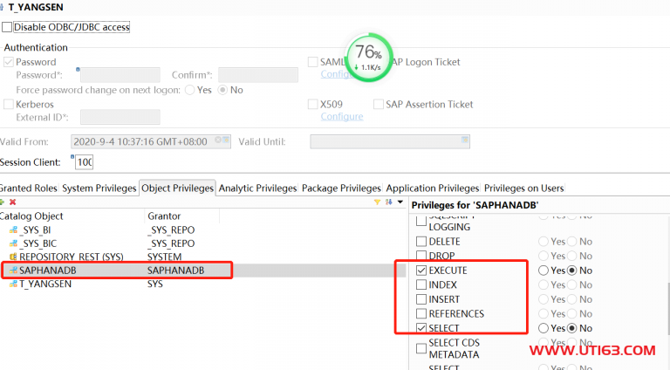Click the green add object icon
The width and height of the screenshot is (670, 370).
[3, 202]
